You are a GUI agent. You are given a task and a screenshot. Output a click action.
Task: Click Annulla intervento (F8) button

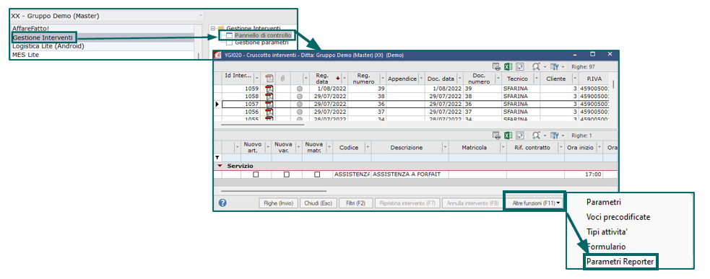[472, 203]
